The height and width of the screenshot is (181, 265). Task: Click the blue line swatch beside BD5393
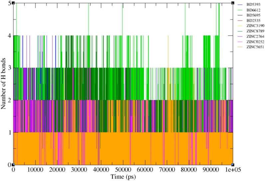[240, 5]
